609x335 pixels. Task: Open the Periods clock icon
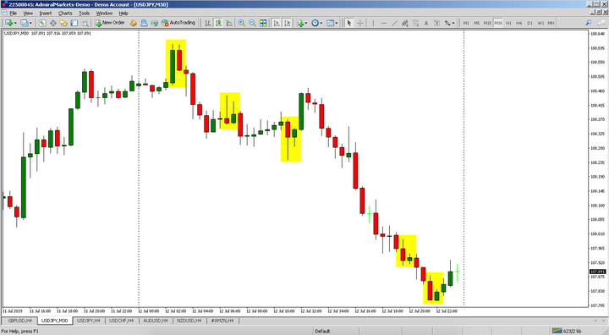click(x=315, y=23)
